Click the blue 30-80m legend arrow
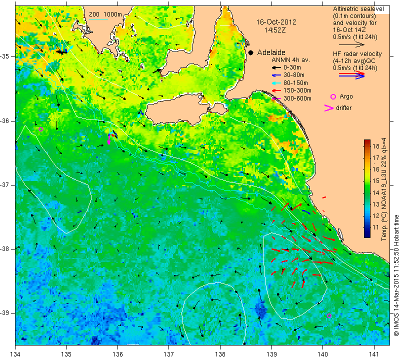The height and width of the screenshot is (360, 400). 276,75
